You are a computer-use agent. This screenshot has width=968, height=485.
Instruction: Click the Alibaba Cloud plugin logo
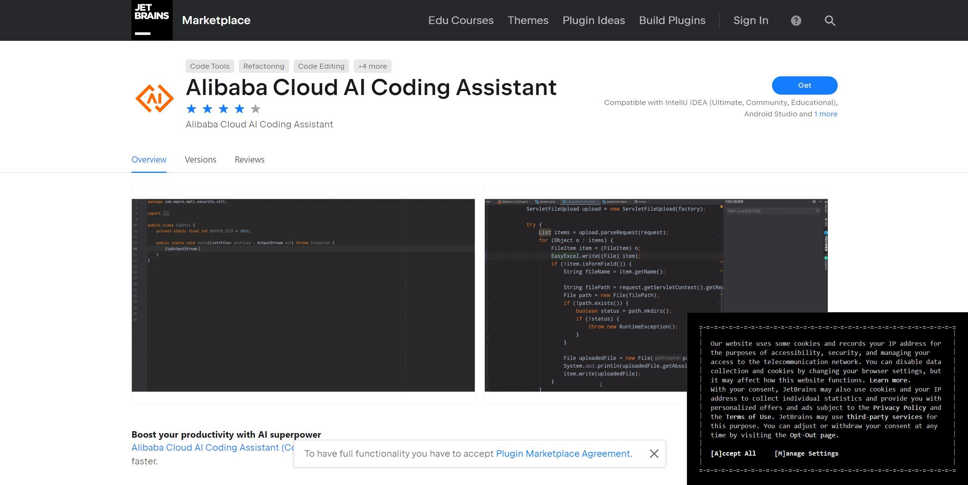coord(154,98)
